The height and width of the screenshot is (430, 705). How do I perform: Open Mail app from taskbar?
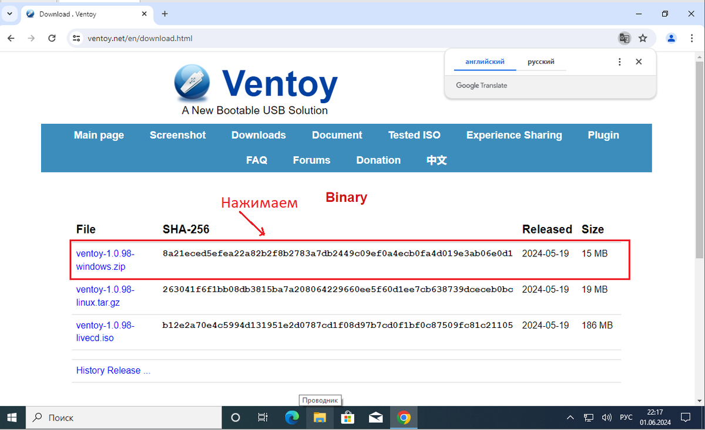pyautogui.click(x=375, y=418)
